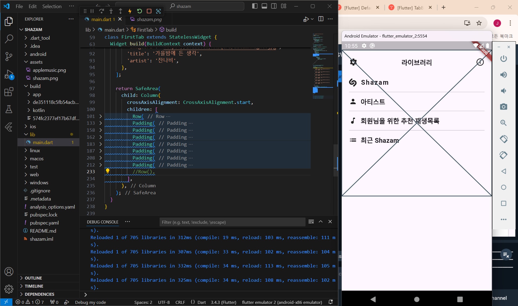
Task: Click the shazam command center search box
Action: (180, 6)
